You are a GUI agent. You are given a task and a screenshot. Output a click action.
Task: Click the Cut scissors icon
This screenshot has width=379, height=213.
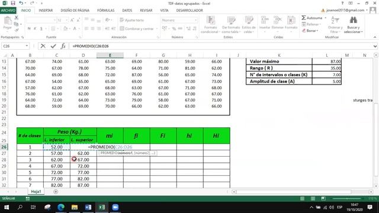click(17, 18)
